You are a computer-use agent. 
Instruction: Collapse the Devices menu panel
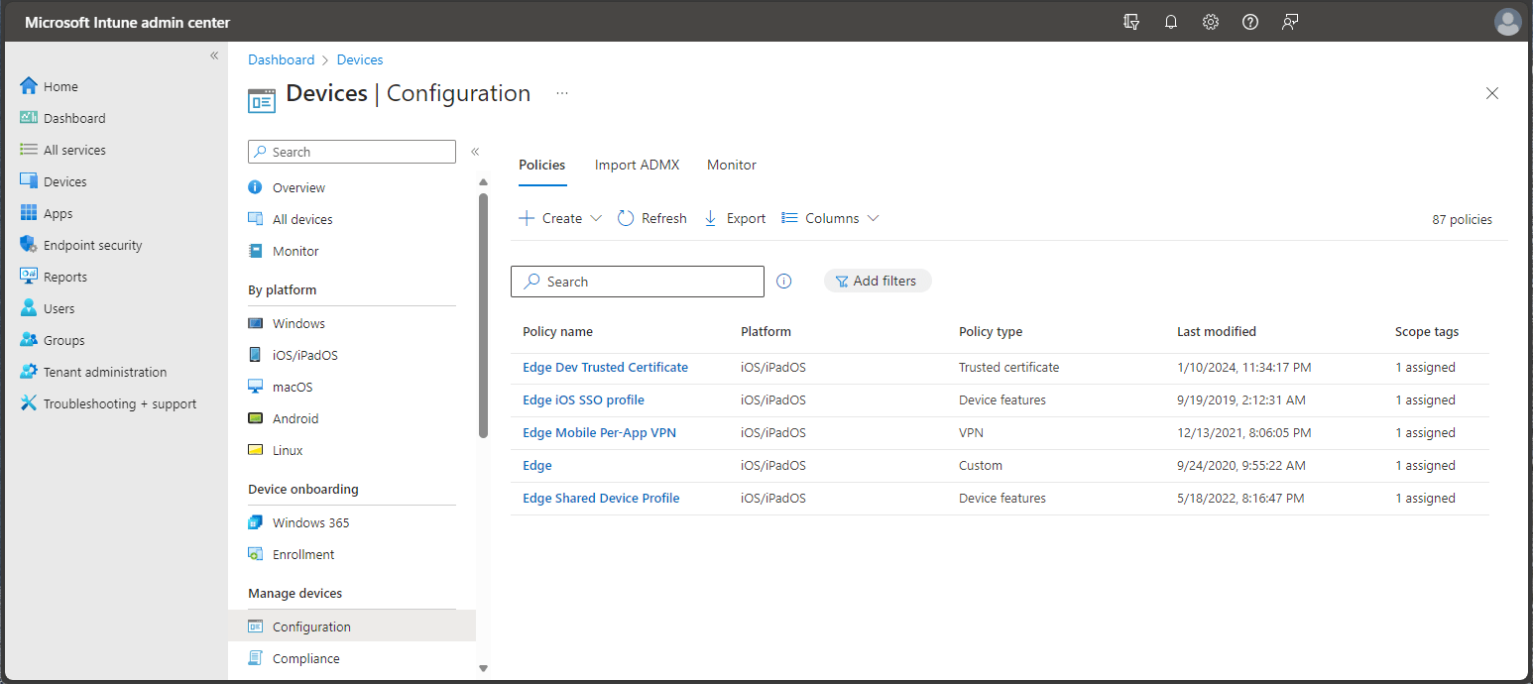[x=475, y=151]
